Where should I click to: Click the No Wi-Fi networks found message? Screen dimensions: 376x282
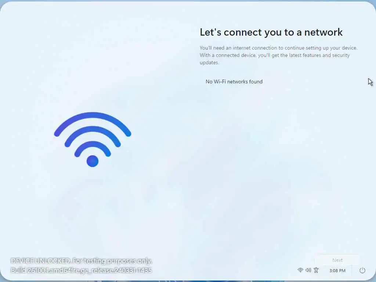tap(234, 82)
